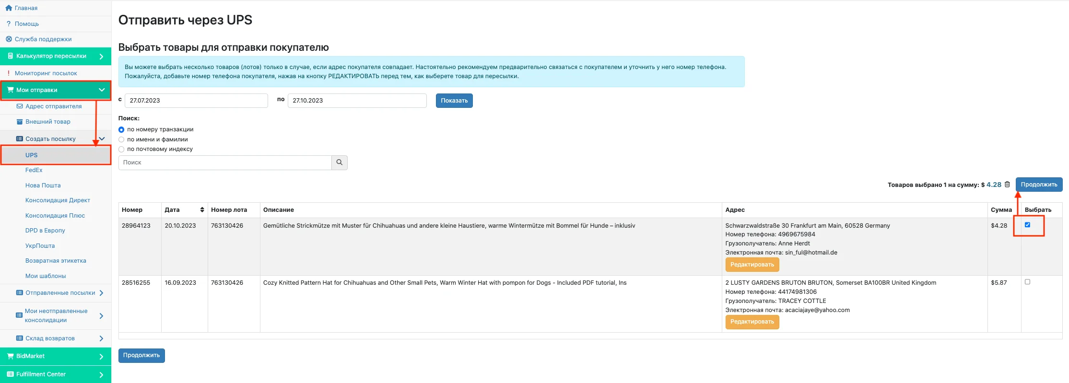Expand the Fulfillment Center section arrow

[101, 374]
